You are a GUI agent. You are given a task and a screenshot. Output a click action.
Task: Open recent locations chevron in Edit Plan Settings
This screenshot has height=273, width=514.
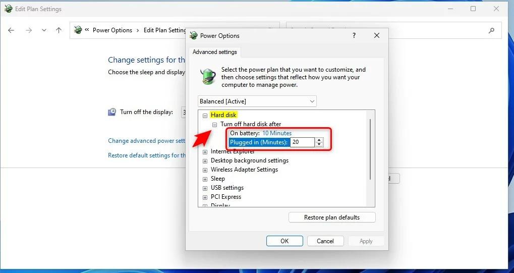click(x=44, y=30)
